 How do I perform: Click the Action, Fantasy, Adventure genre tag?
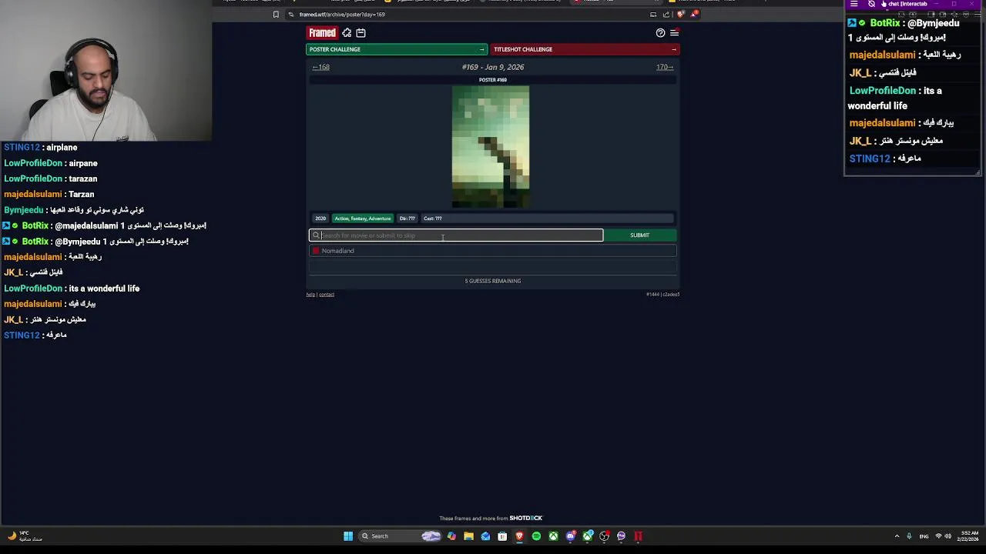coord(363,219)
